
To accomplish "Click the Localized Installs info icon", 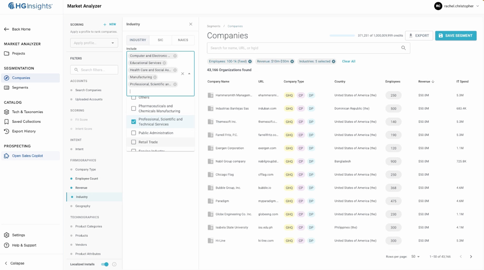I will [114, 264].
